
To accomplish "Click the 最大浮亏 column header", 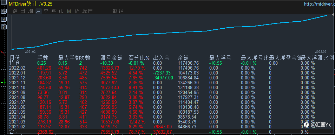I will [220, 58].
